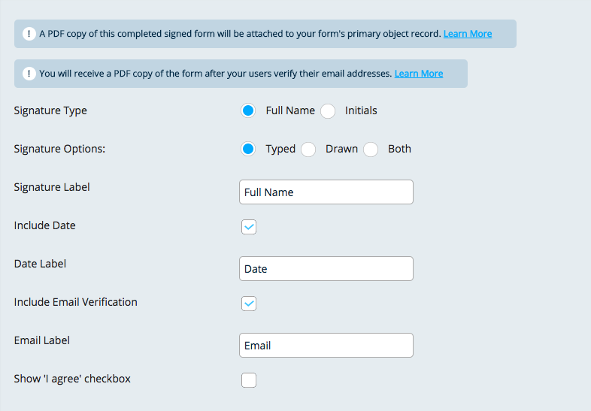
Task: Click the 'You will receive a PDF copy' notice text
Action: [x=215, y=74]
